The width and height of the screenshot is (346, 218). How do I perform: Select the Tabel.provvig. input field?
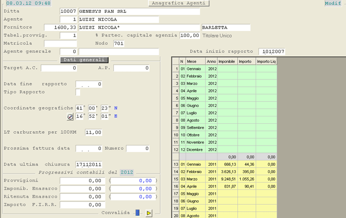[68, 36]
